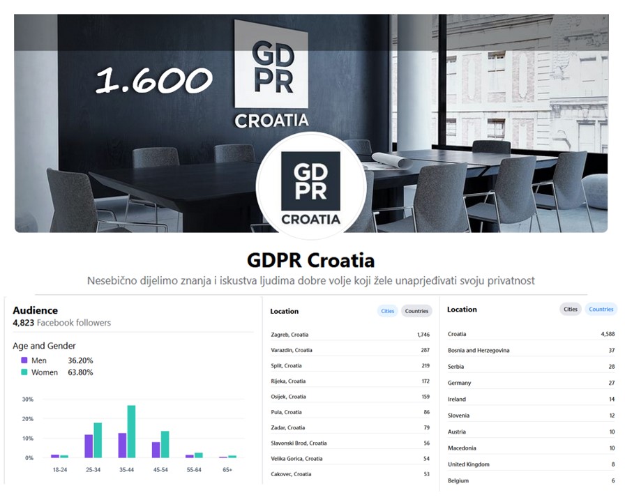Click the Women bar for ages 35-44
This screenshot has width=625, height=502.
pos(131,432)
